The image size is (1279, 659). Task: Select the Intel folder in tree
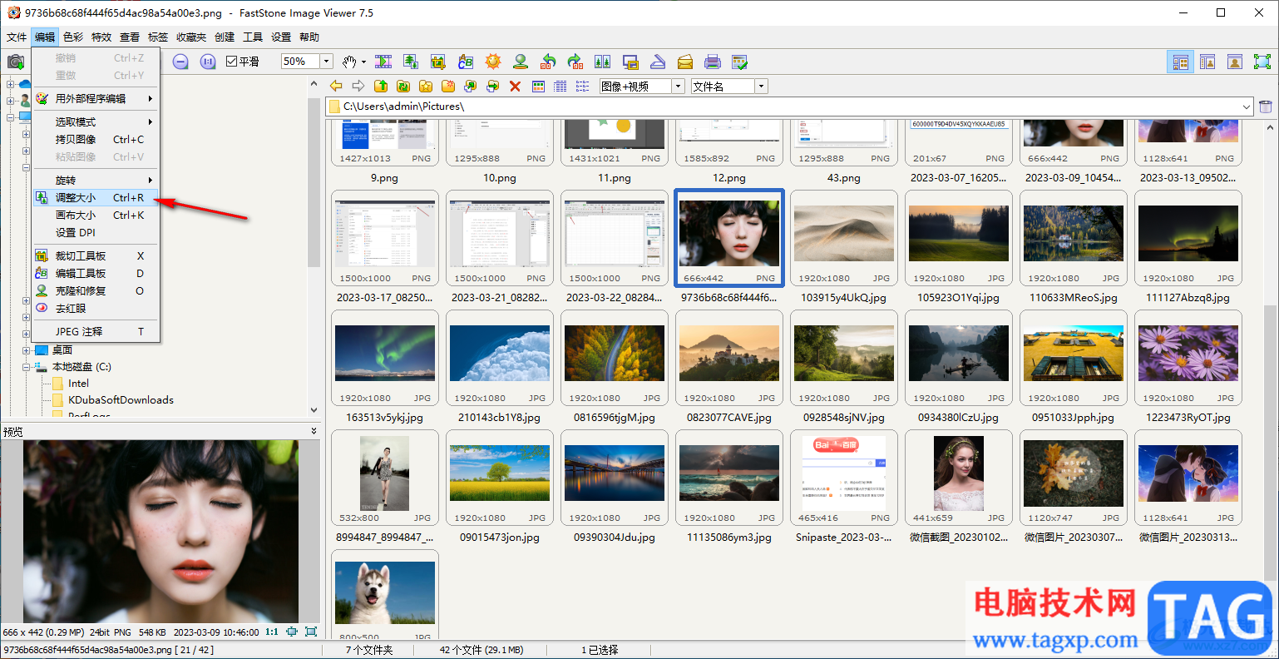point(78,384)
